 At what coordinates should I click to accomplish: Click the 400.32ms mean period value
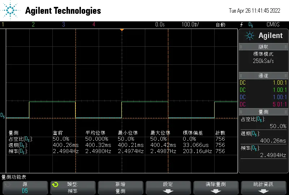(x=98, y=145)
